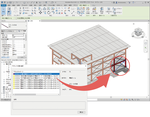Screen dimensions: 150x117
Task: Open the 構造フレーム (その他) (1) filter dropdown
Action: click(9, 31)
